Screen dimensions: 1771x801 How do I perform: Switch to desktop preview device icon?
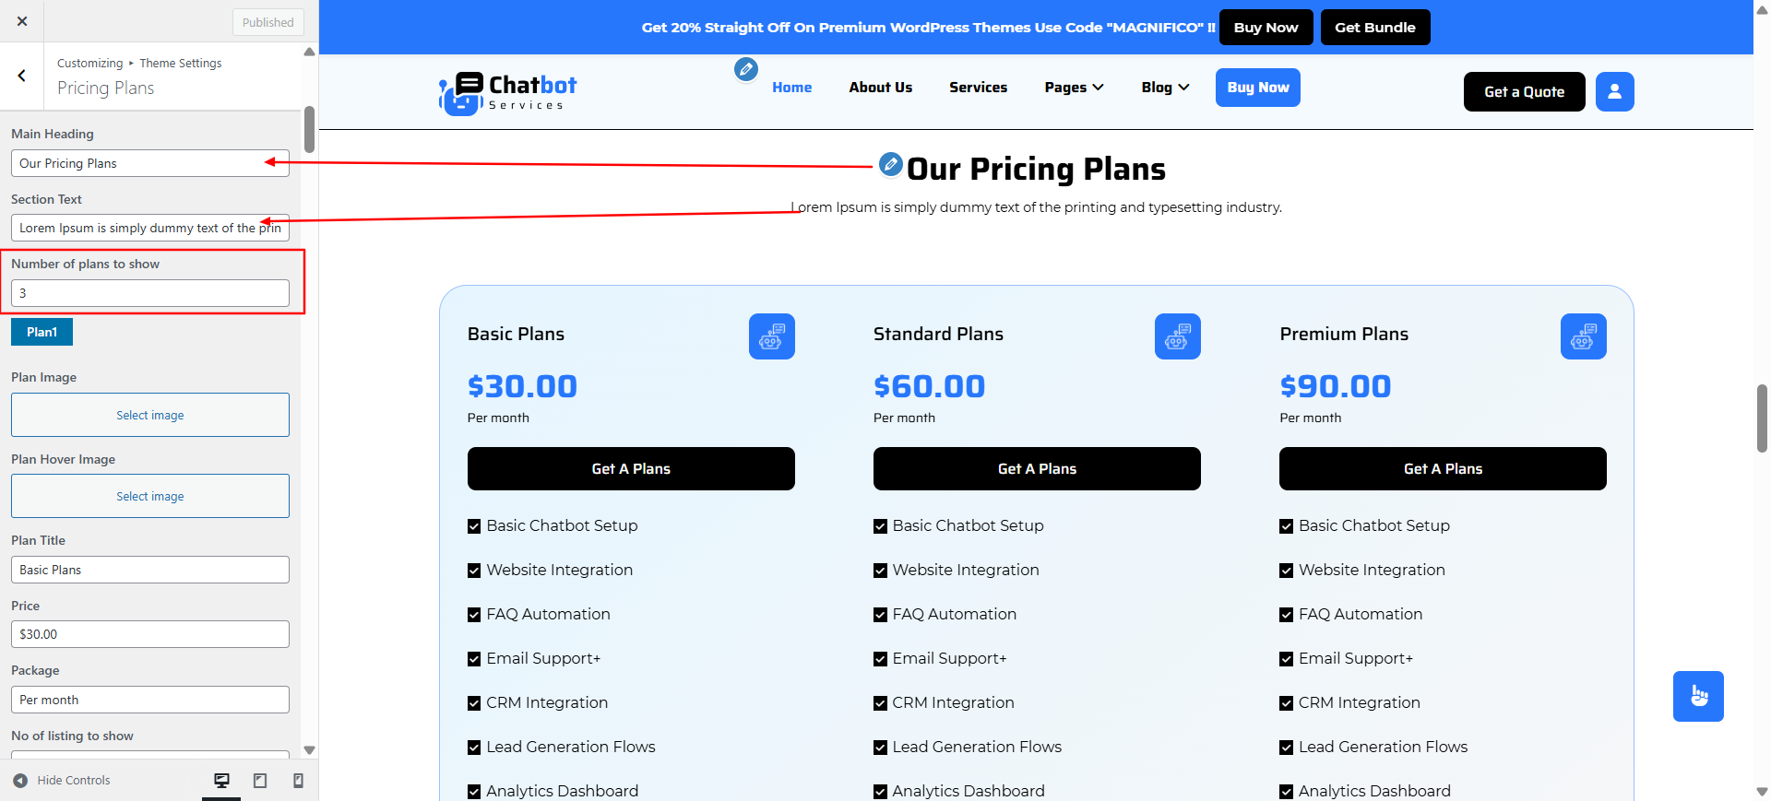(x=221, y=781)
